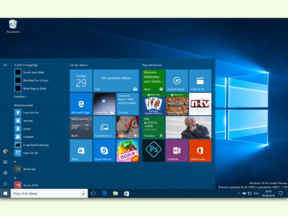Open the OneNote tile

click(x=177, y=150)
